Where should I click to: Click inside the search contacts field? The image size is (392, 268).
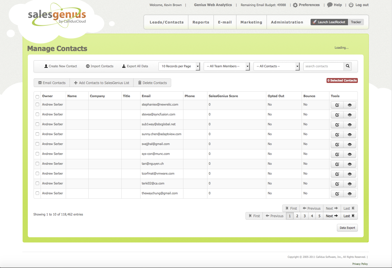pyautogui.click(x=322, y=66)
